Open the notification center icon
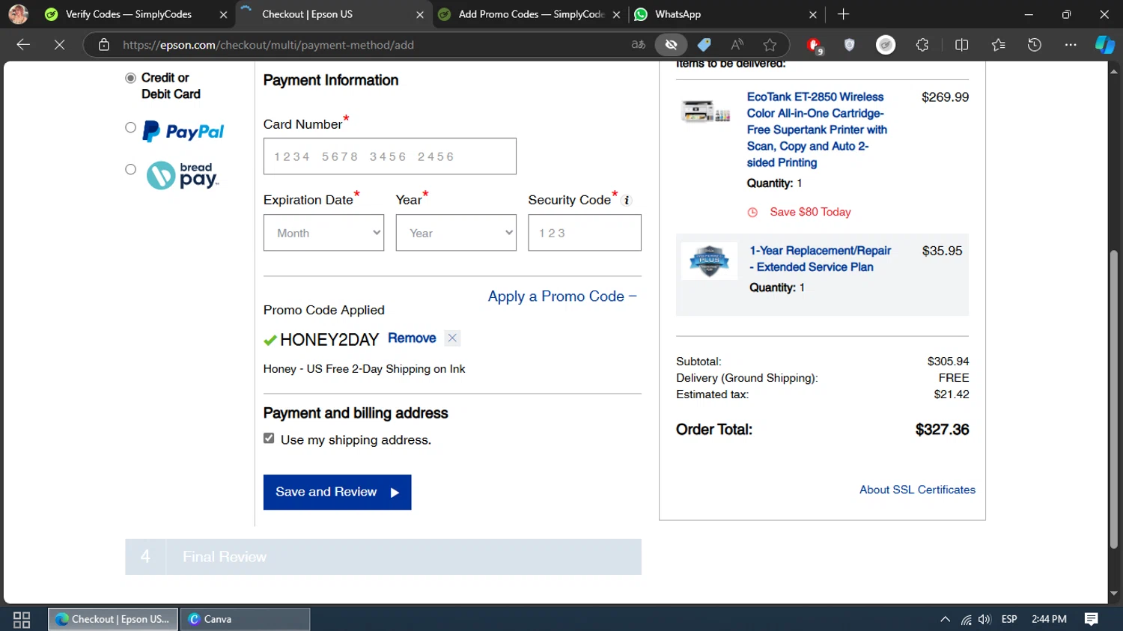Viewport: 1123px width, 631px height. 1092,619
